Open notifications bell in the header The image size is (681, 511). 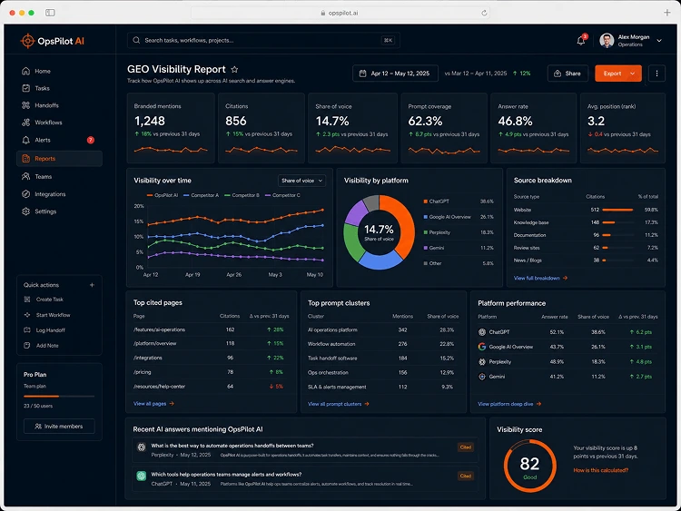click(x=581, y=41)
